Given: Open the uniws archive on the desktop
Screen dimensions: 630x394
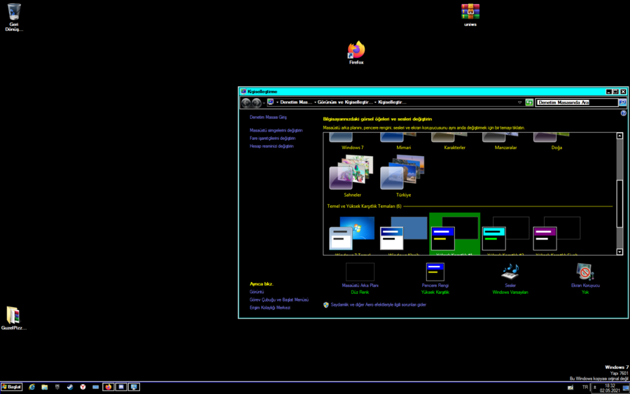Looking at the screenshot, I should click(470, 15).
